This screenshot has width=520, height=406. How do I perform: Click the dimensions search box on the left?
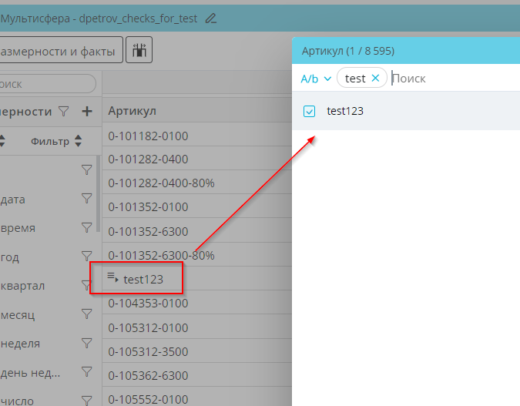click(46, 83)
